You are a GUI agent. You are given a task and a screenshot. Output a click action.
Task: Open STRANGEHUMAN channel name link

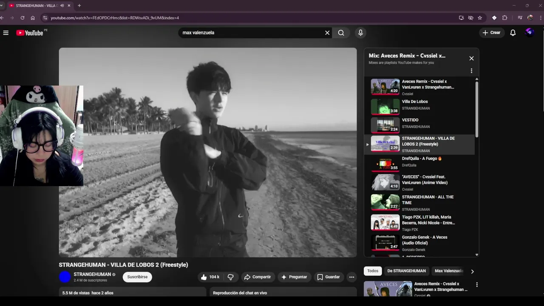pos(92,274)
